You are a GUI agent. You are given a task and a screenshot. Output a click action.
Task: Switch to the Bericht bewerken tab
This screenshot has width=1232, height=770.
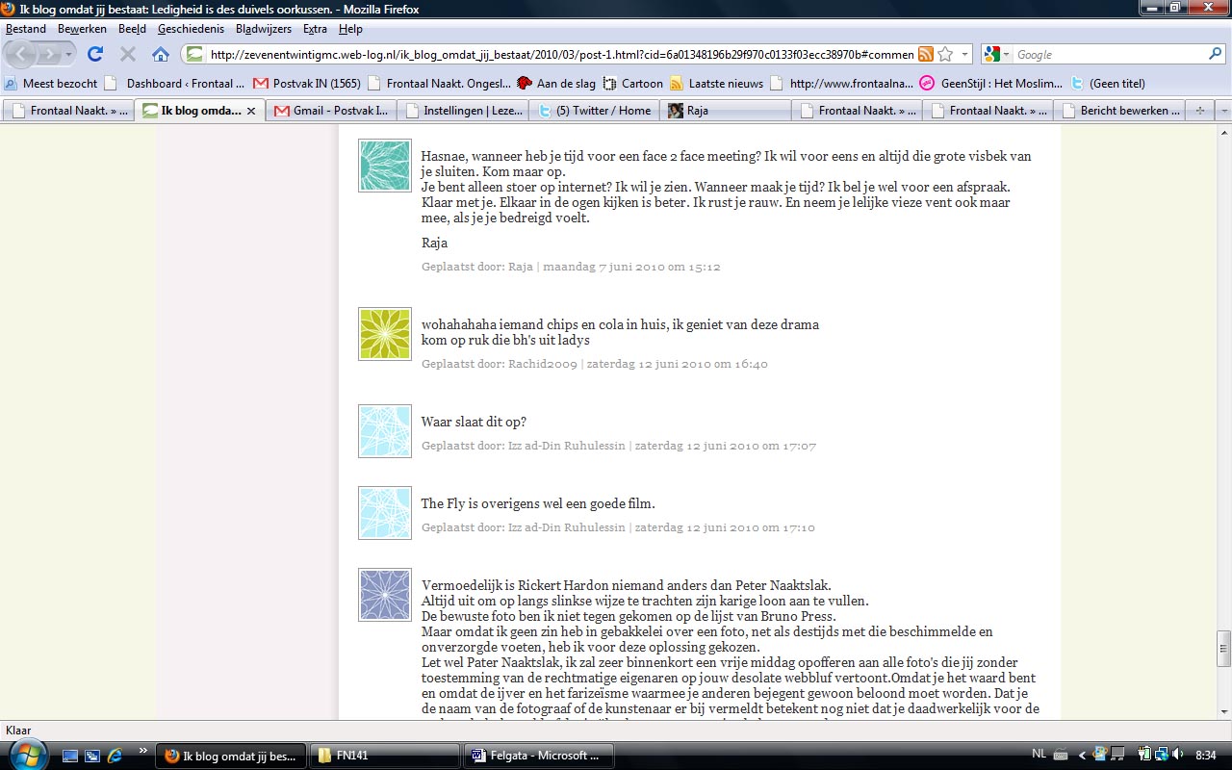1119,111
